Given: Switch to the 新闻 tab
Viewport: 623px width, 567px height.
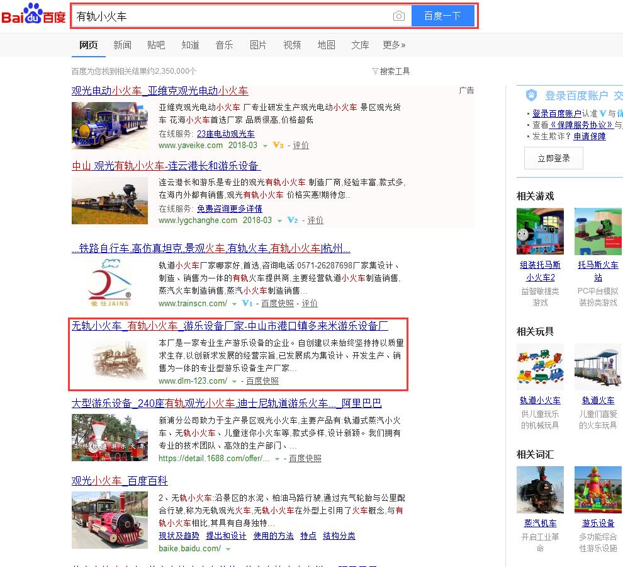Looking at the screenshot, I should pos(123,45).
